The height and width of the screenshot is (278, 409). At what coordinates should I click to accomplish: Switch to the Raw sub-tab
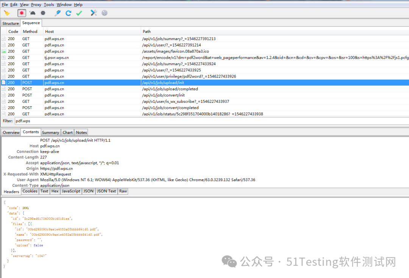point(123,191)
